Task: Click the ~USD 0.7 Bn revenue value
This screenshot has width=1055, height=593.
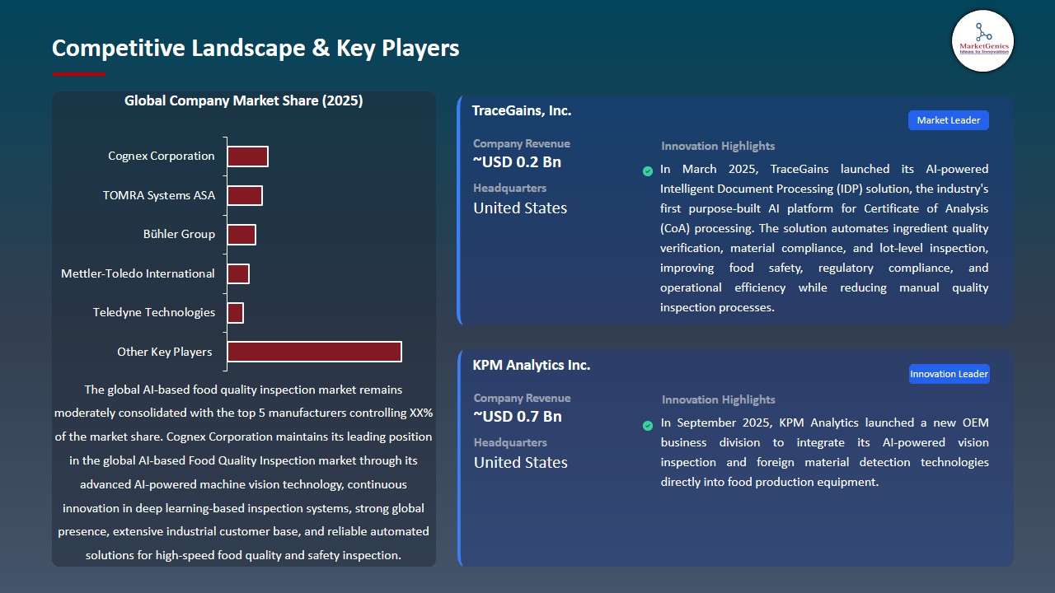Action: [x=518, y=417]
